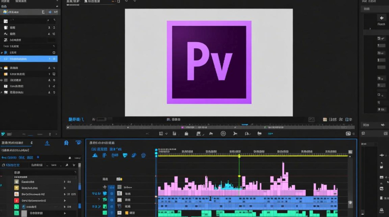Click the yellow label swatch in the lower-left list
Image resolution: width=389 pixels, height=217 pixels.
coord(16,188)
